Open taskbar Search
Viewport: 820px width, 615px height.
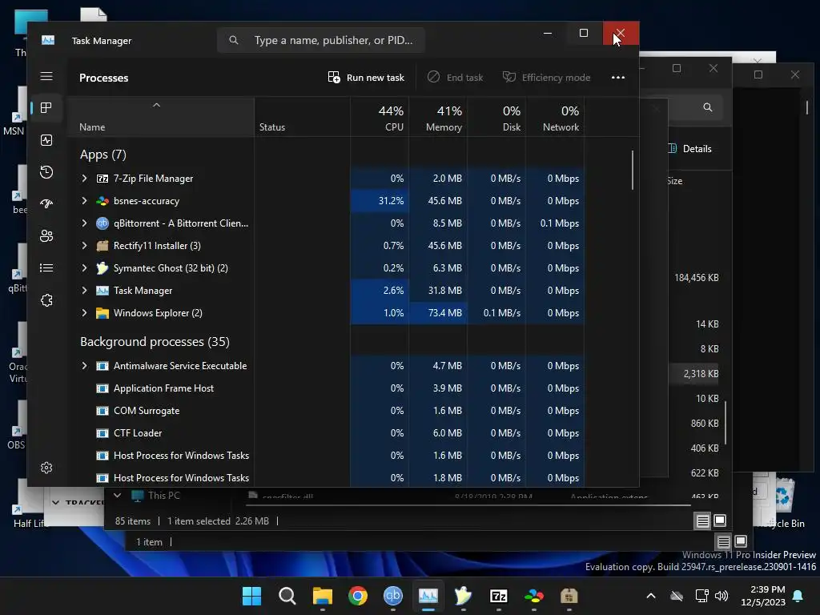287,596
